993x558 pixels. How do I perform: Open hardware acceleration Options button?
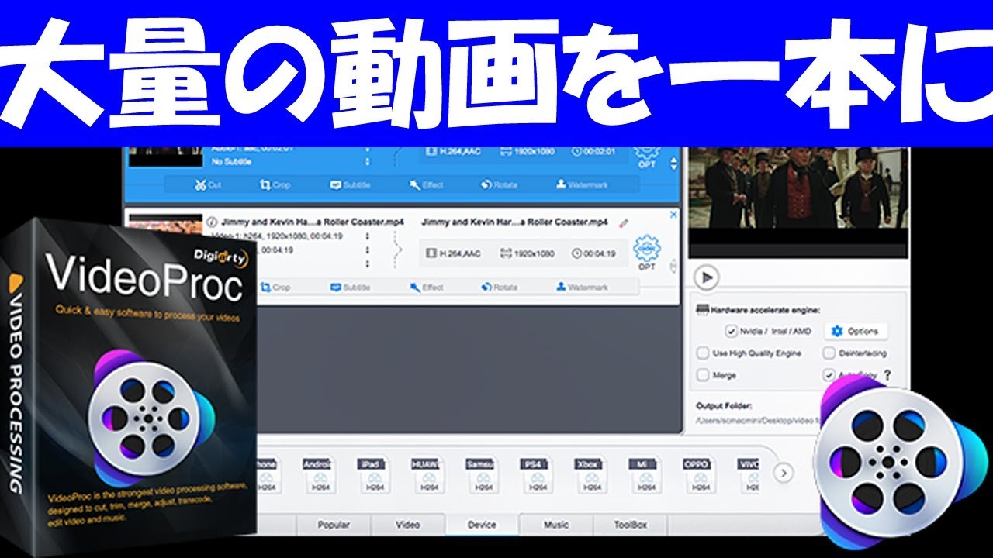pos(856,331)
